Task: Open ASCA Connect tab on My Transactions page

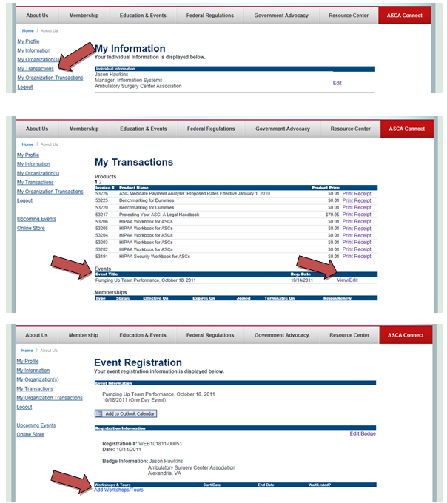Action: pos(406,129)
